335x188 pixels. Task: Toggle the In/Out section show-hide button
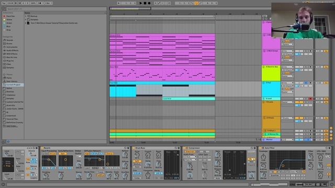[x=331, y=128]
